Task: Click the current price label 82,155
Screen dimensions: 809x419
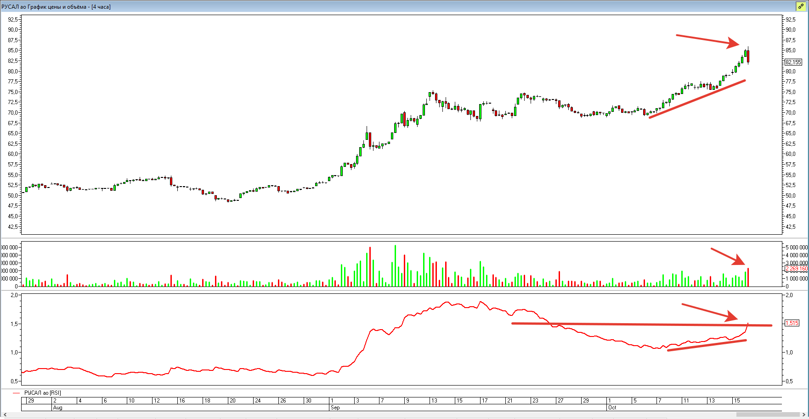Action: point(793,62)
